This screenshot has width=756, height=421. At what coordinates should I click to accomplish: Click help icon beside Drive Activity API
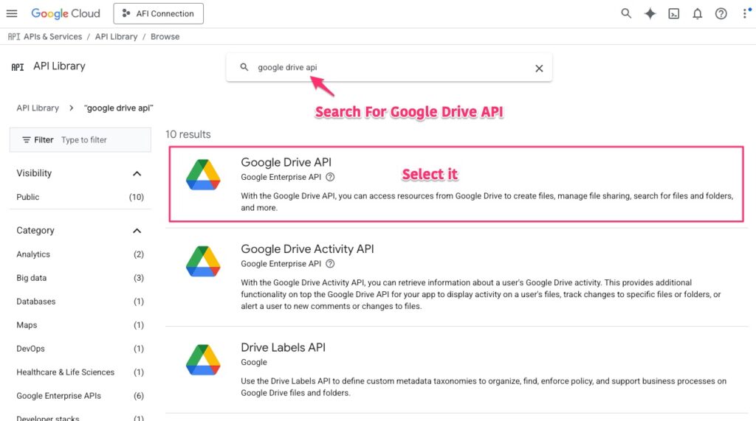click(330, 264)
